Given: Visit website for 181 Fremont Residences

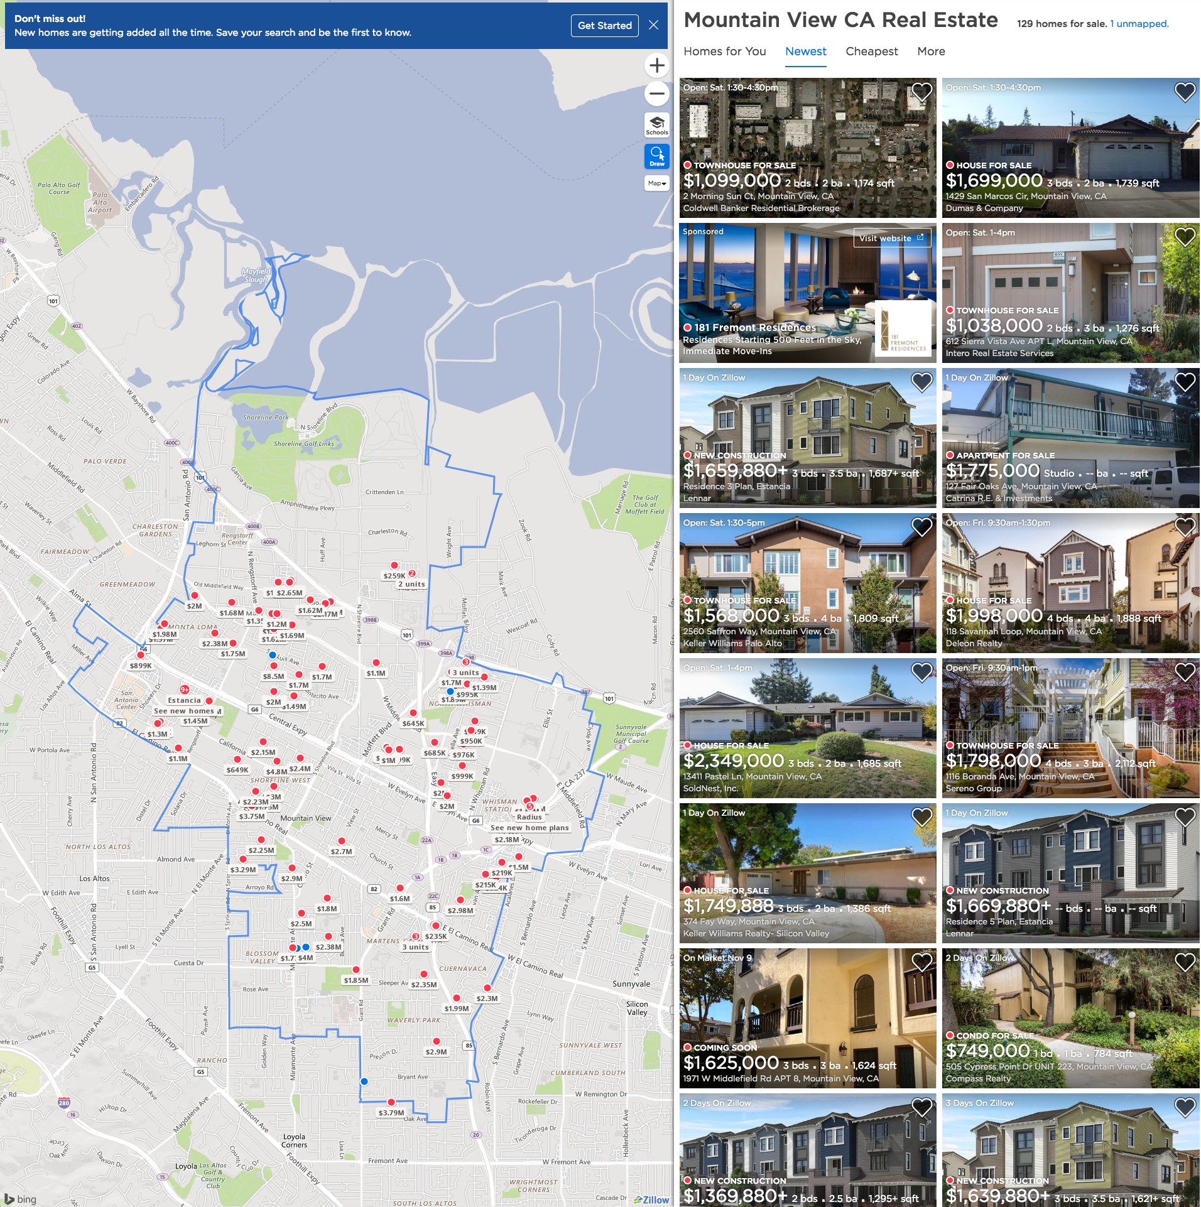Looking at the screenshot, I should [x=891, y=238].
